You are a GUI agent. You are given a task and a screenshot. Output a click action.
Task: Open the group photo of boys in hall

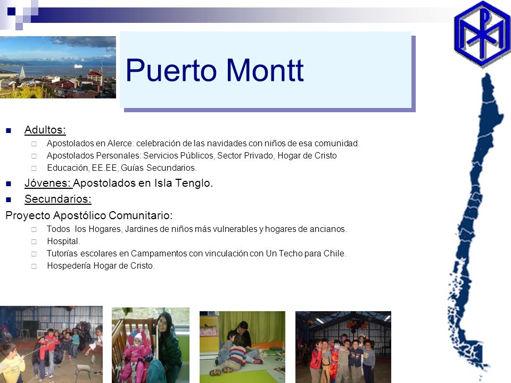click(343, 347)
